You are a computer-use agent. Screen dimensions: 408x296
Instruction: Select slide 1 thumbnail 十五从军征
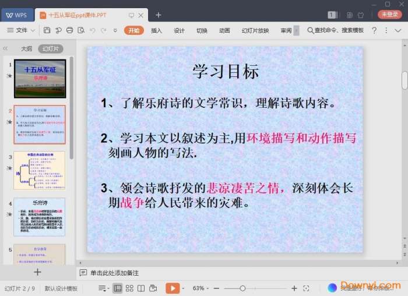(x=40, y=79)
